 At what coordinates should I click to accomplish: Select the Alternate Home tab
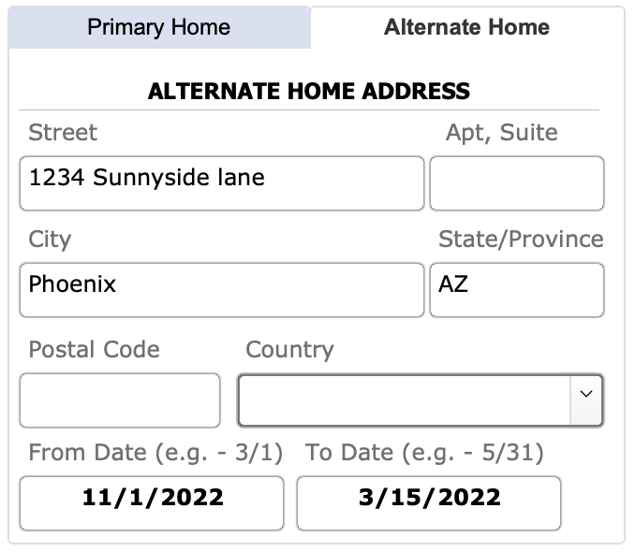tap(466, 27)
